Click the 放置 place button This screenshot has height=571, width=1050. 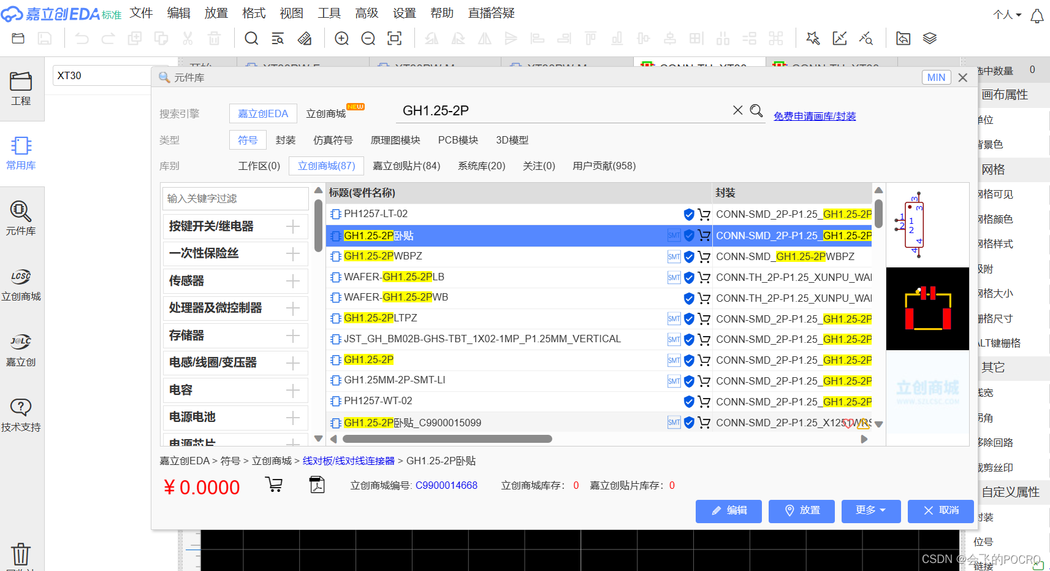pyautogui.click(x=802, y=511)
